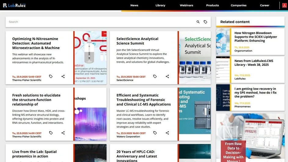Click the user account icon

pos(284,5)
